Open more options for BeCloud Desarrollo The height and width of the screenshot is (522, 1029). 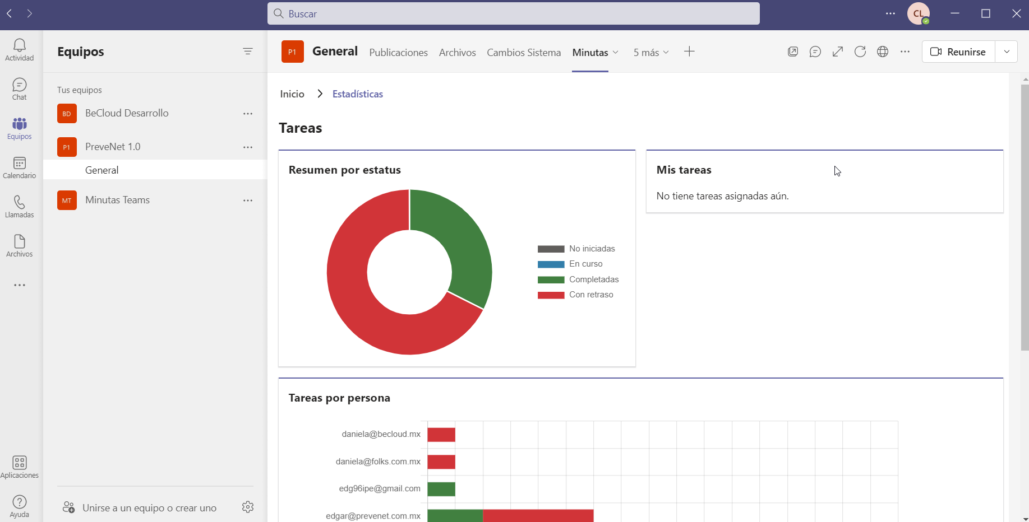point(248,114)
